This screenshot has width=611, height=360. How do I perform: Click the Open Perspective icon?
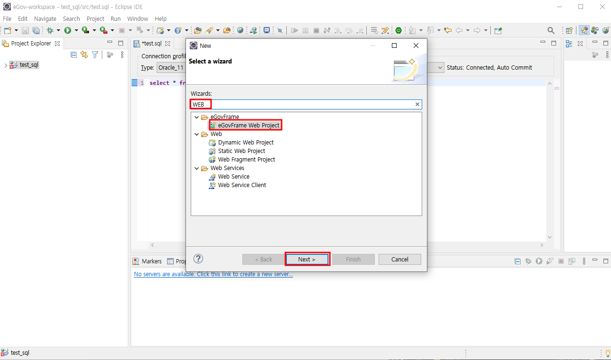(569, 30)
